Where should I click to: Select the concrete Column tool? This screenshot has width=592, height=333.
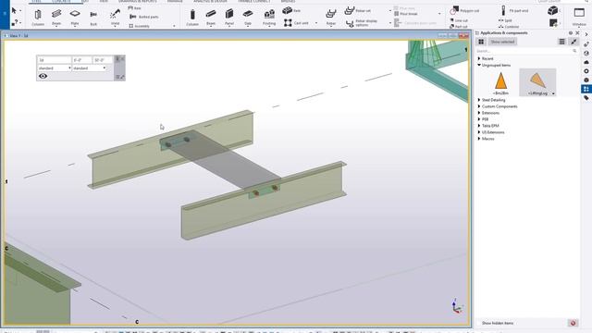point(192,18)
